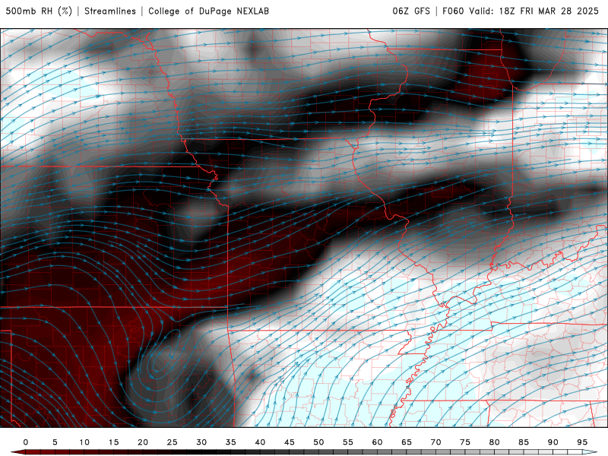Click the 15 label on the colorbar
The image size is (608, 456).
(113, 442)
